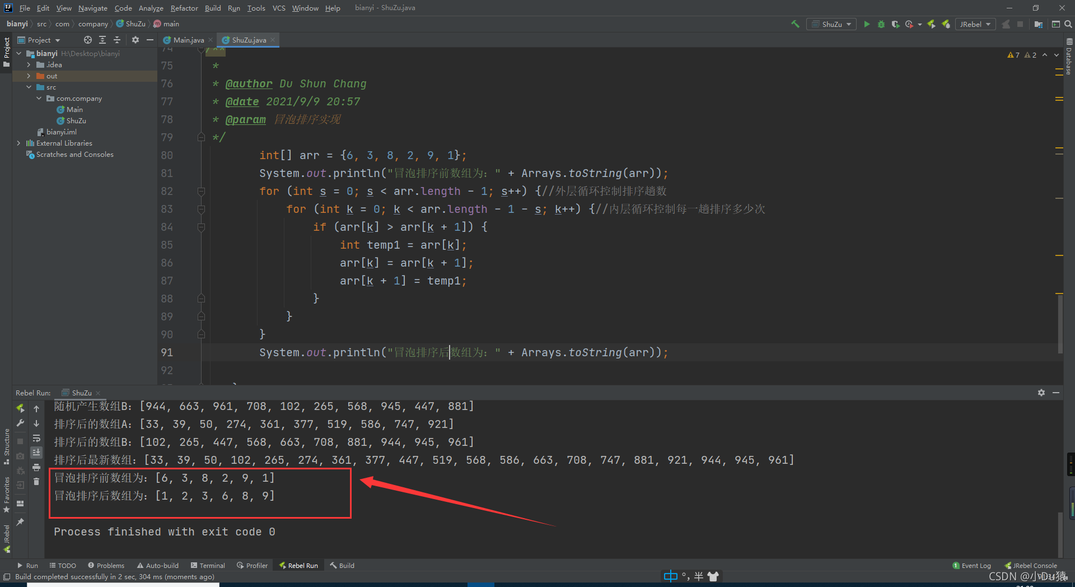Open Project Structure folder icon
The image size is (1075, 587).
pos(1039,24)
